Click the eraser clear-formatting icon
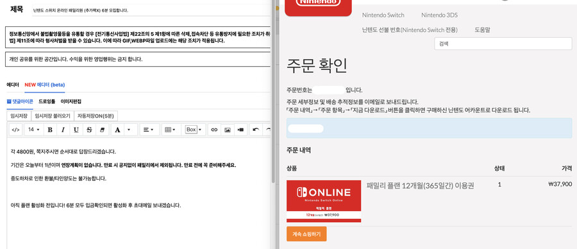 pyautogui.click(x=102, y=130)
